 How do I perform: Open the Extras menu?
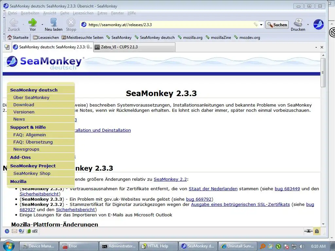[102, 13]
